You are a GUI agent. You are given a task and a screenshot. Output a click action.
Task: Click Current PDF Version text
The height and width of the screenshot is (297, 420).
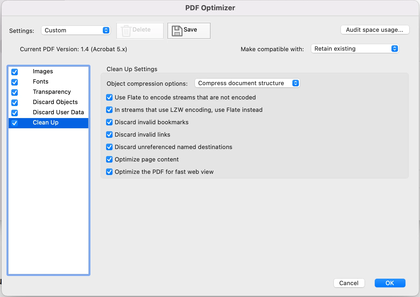pos(73,49)
